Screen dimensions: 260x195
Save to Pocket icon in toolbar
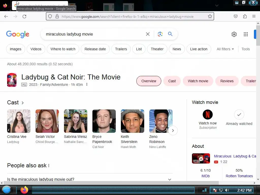pos(236,16)
